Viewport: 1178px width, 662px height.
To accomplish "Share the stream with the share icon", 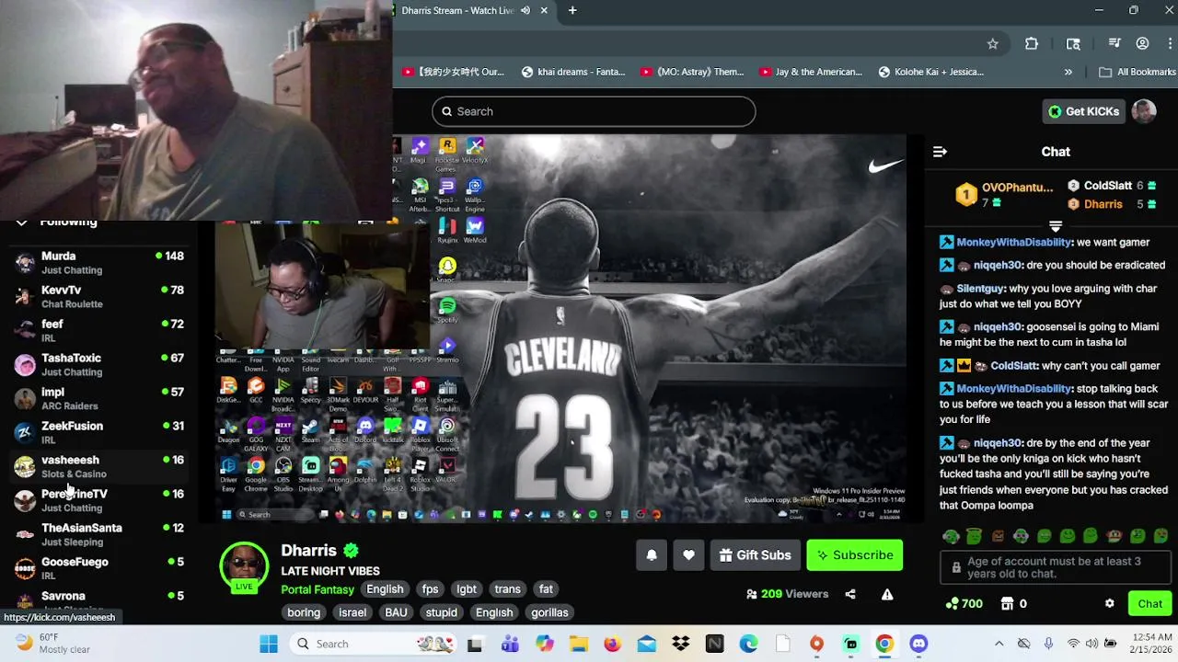I will click(850, 594).
